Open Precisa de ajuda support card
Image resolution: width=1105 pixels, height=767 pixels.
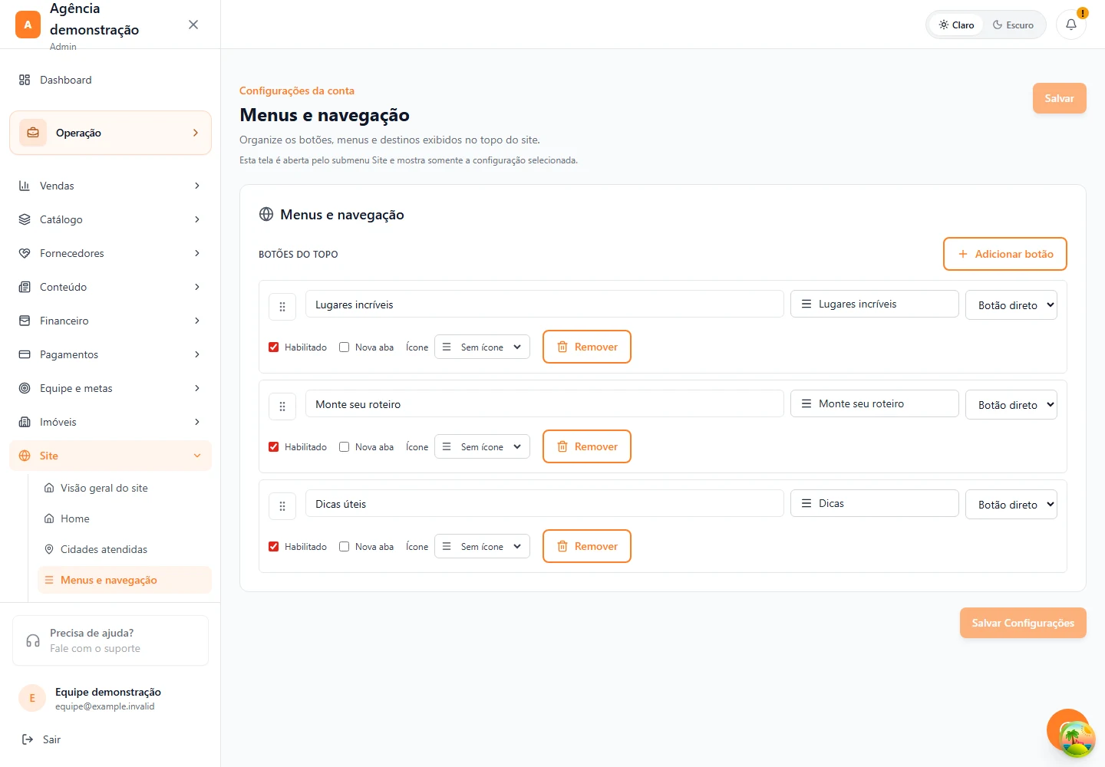pos(110,640)
